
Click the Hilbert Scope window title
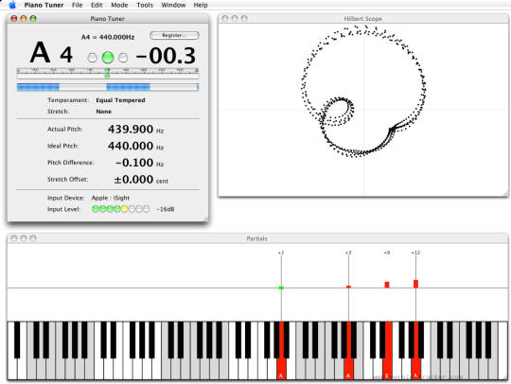click(362, 19)
